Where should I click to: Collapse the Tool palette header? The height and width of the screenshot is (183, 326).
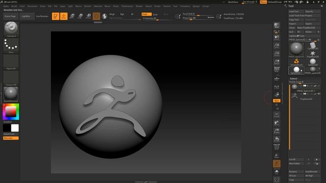click(291, 6)
